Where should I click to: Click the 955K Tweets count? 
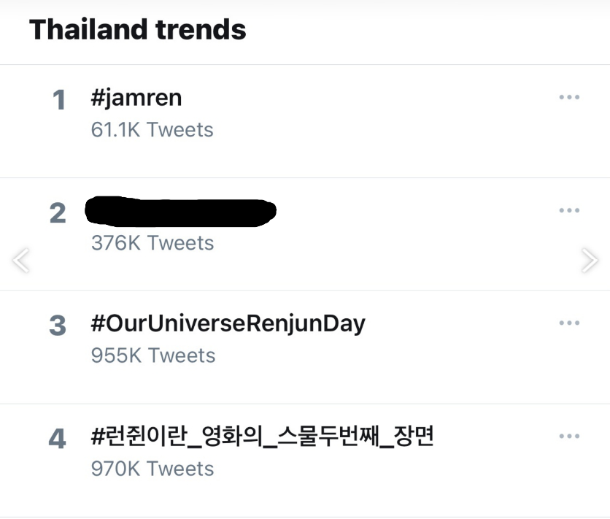pyautogui.click(x=152, y=355)
